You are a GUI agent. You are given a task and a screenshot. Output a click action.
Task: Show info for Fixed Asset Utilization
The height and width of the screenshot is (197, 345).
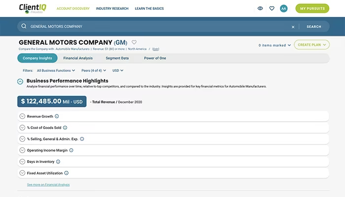pos(66,173)
